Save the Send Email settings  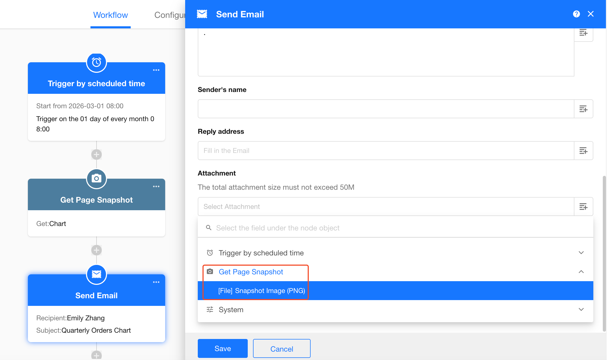(222, 348)
